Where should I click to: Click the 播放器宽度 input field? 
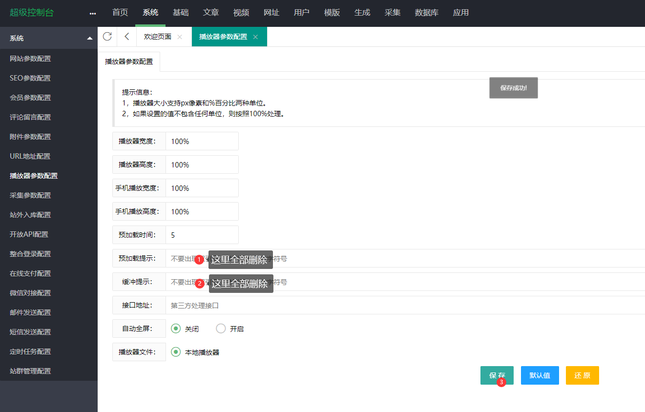(x=202, y=141)
